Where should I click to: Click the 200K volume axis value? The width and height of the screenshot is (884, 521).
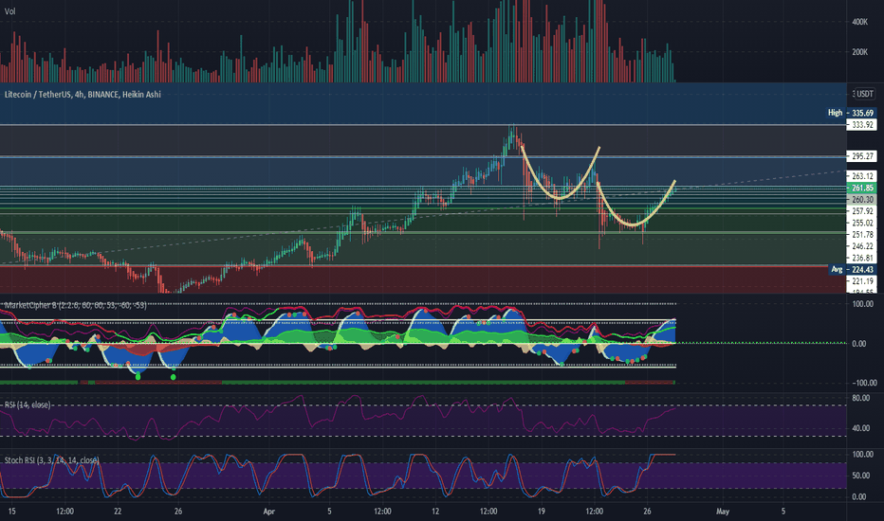tap(859, 52)
